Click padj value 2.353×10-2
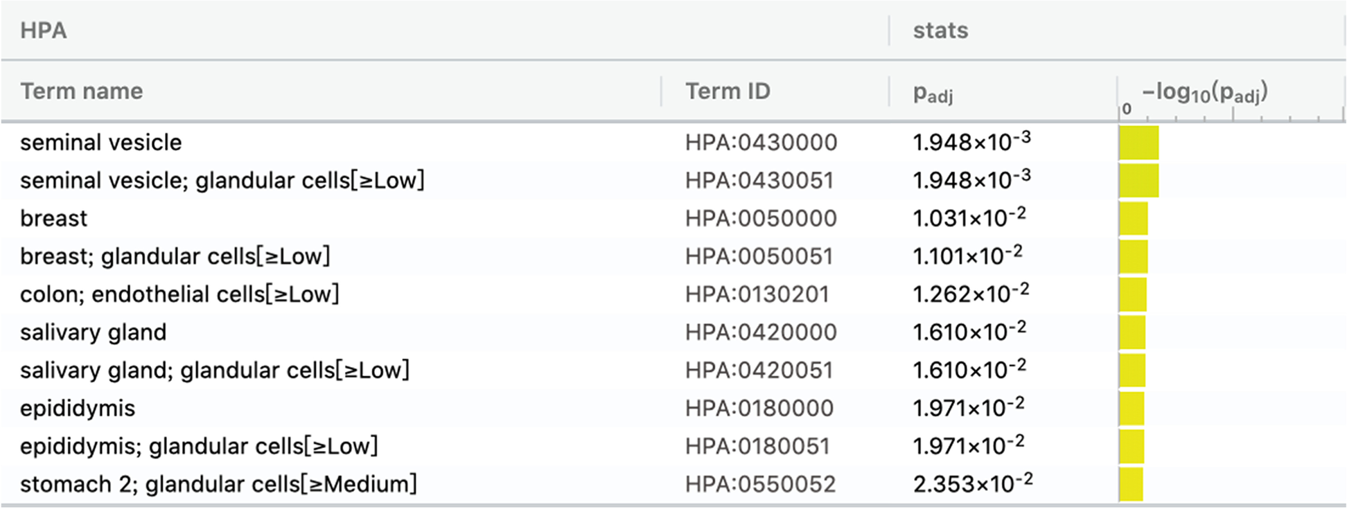 [x=973, y=483]
